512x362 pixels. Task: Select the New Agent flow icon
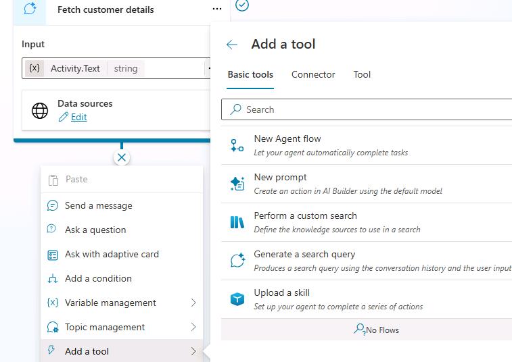pyautogui.click(x=237, y=145)
